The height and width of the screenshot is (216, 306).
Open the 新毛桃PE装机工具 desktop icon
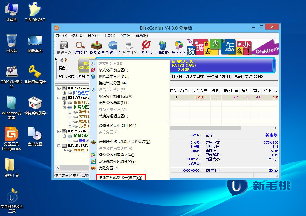[12, 201]
